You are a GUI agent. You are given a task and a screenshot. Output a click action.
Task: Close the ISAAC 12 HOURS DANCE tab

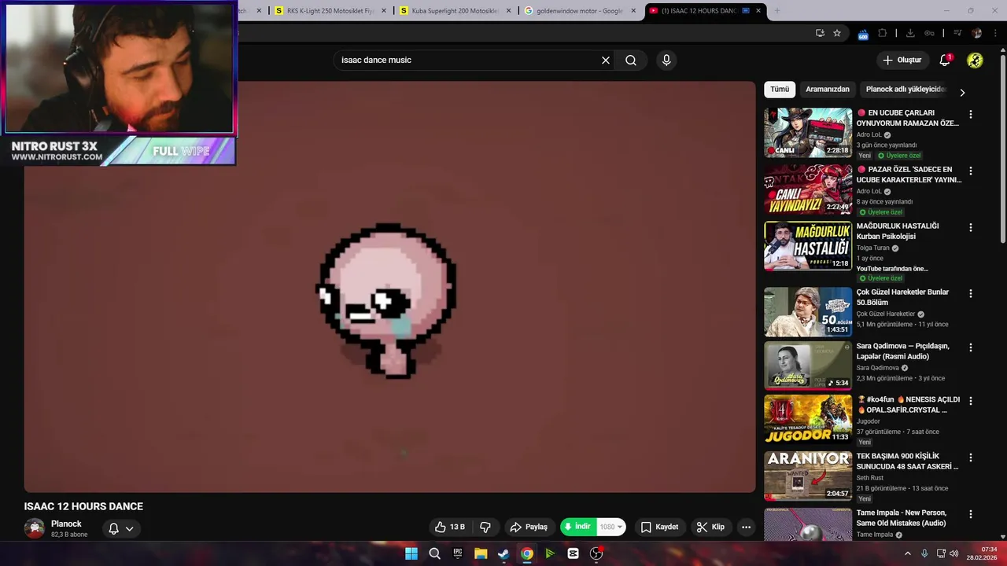coord(758,11)
